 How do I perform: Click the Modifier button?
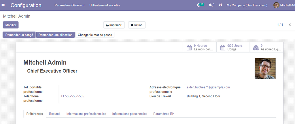click(11, 25)
